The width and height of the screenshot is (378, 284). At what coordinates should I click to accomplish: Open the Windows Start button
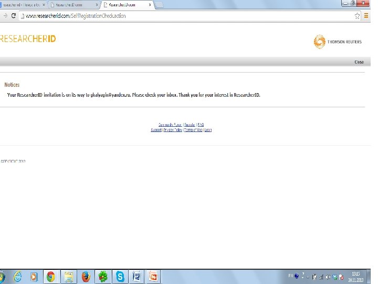point(2,277)
